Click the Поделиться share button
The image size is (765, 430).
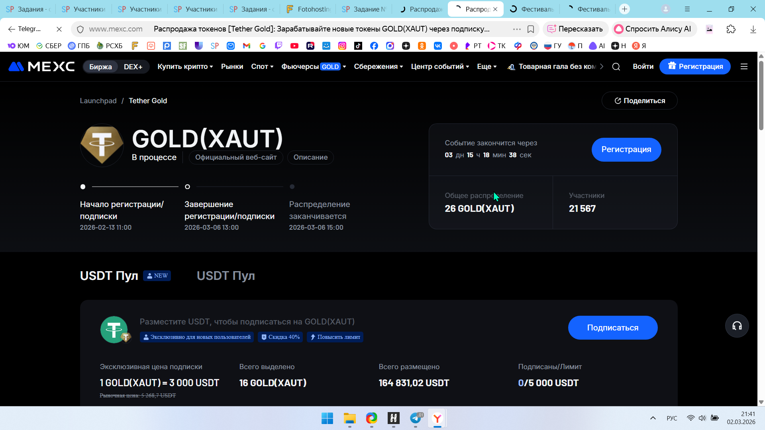639,101
